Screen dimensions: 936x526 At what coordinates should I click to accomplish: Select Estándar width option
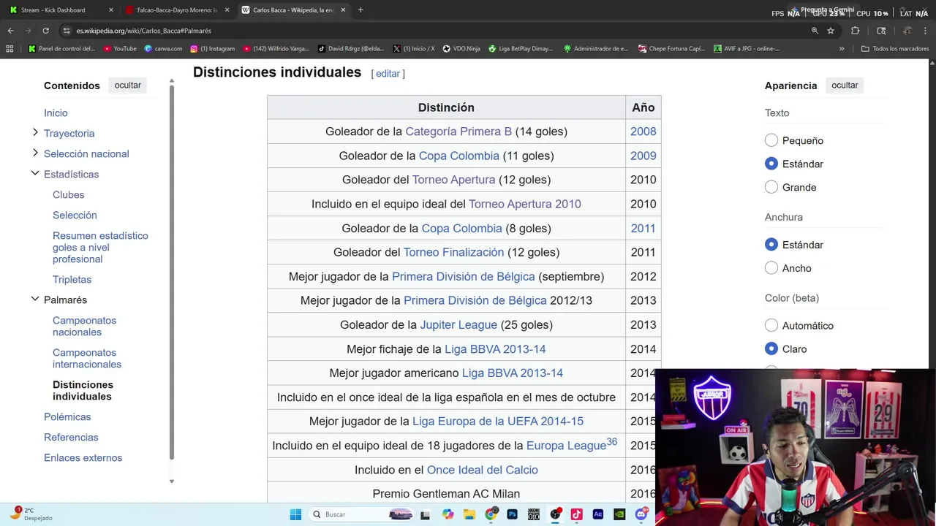771,245
